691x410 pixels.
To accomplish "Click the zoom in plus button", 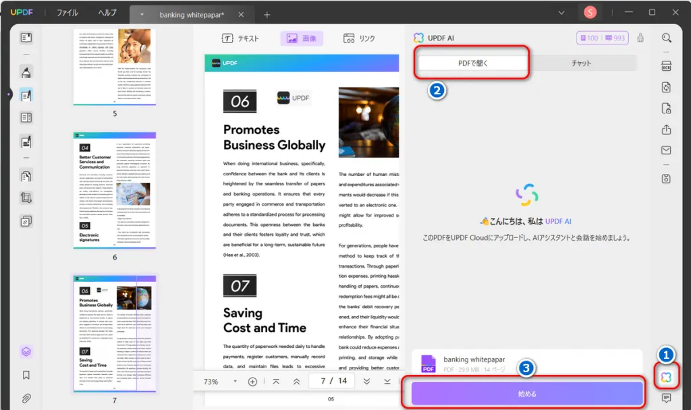I will coord(252,382).
